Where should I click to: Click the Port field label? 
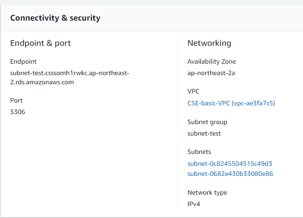16,100
